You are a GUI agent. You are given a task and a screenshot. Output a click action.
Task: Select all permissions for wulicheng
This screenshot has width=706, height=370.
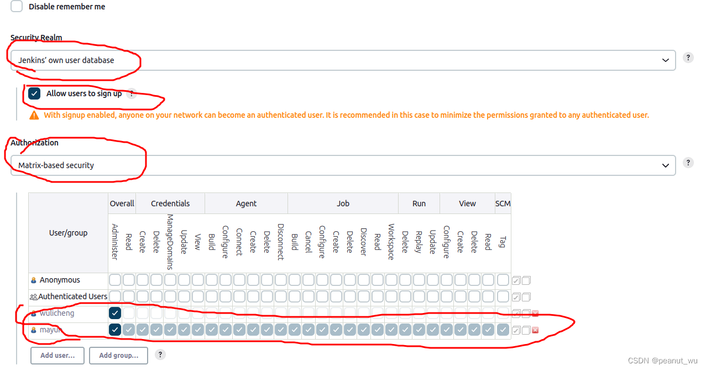pos(516,314)
